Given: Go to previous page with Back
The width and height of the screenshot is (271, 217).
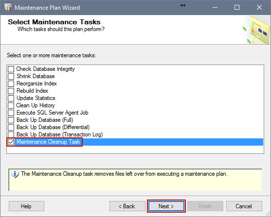Looking at the screenshot, I should click(127, 206).
